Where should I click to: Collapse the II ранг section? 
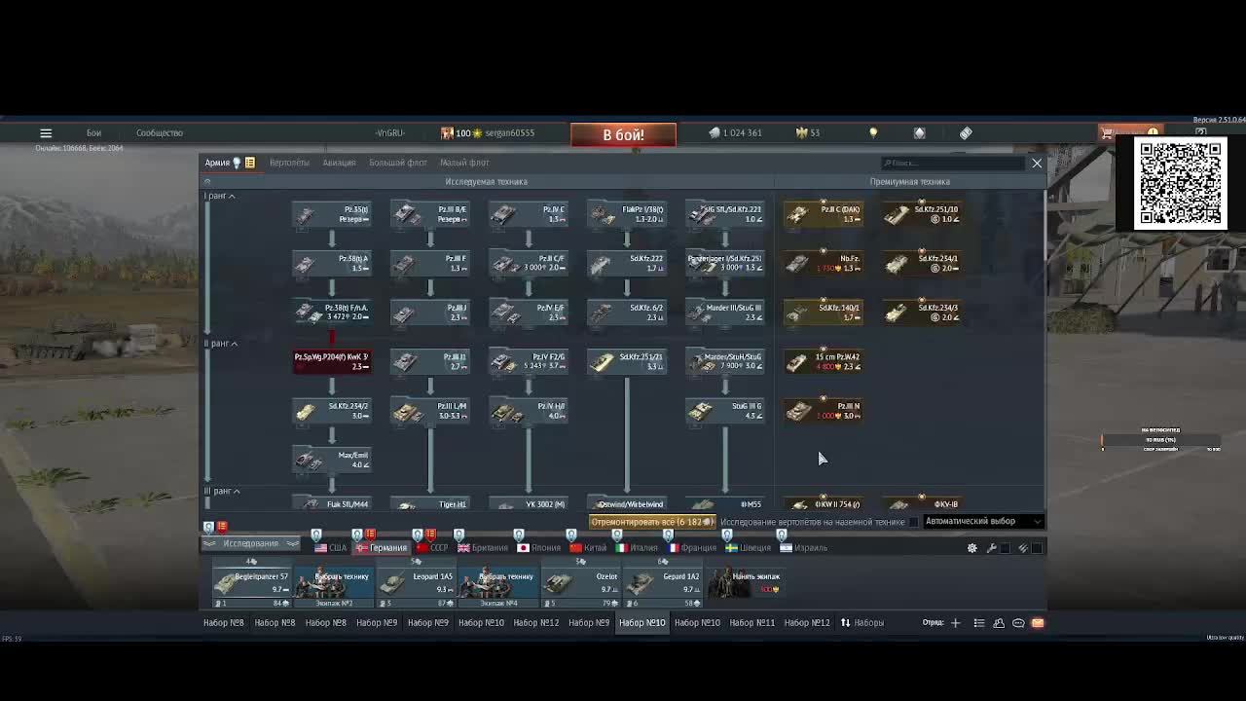221,343
